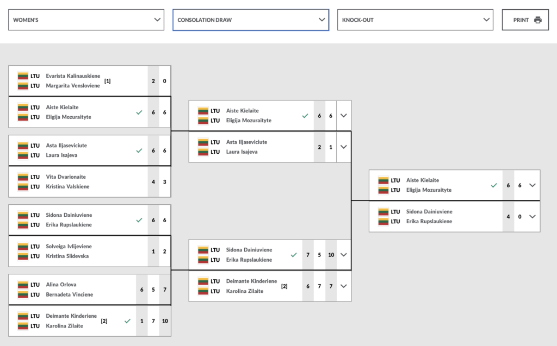Expand semifinal row of Deimante Kinderiene pair

click(343, 286)
